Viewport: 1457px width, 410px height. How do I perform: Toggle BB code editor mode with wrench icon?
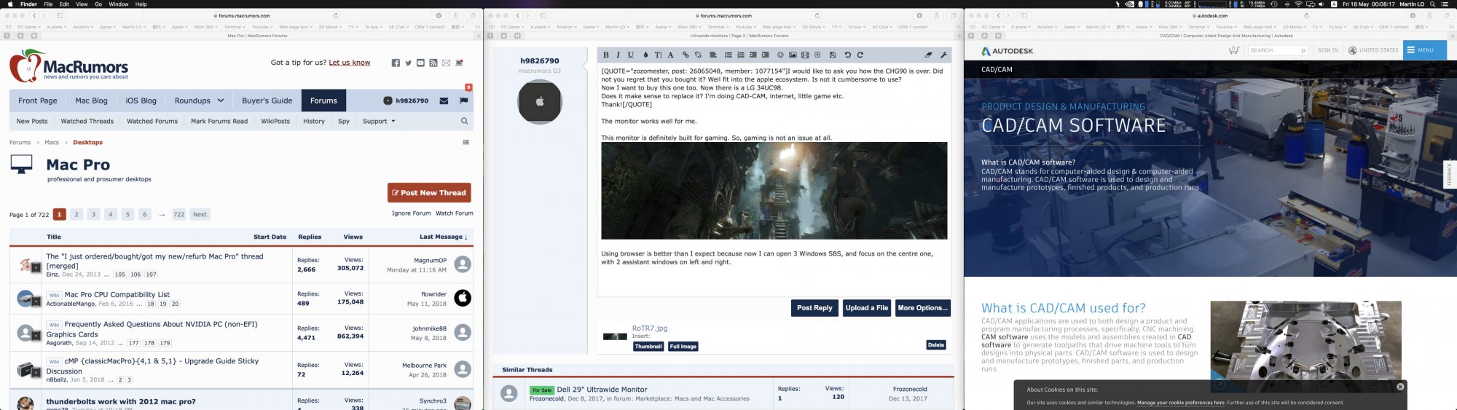pos(943,55)
